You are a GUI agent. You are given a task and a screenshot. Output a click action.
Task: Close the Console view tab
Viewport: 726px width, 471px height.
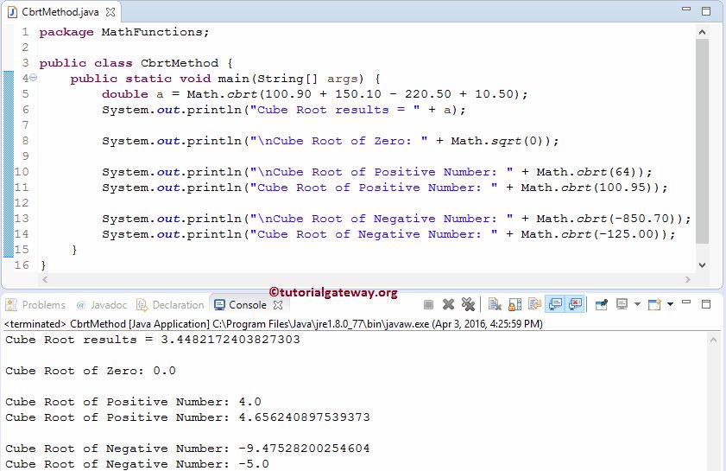278,304
